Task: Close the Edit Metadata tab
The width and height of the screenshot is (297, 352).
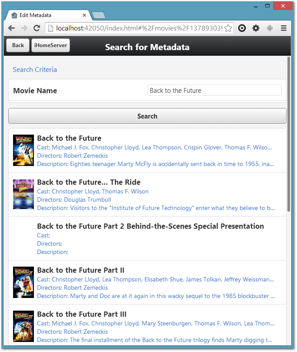Action: [x=84, y=15]
